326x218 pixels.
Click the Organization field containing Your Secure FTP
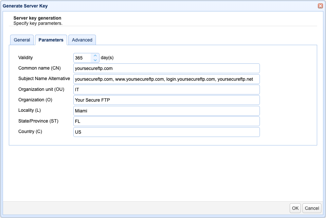click(166, 100)
